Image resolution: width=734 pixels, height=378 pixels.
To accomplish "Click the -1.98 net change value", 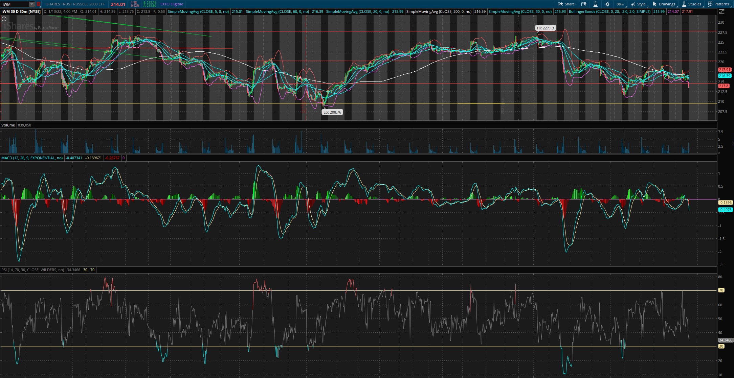I will click(x=133, y=3).
